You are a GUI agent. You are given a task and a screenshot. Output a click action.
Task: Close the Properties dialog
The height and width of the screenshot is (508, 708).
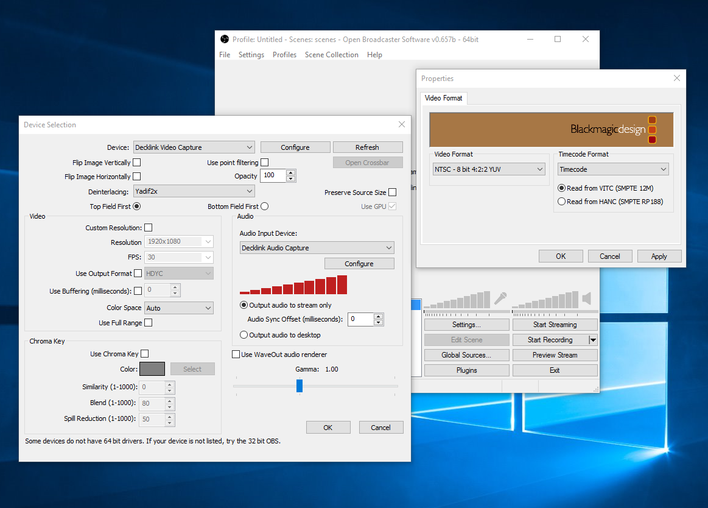[676, 78]
